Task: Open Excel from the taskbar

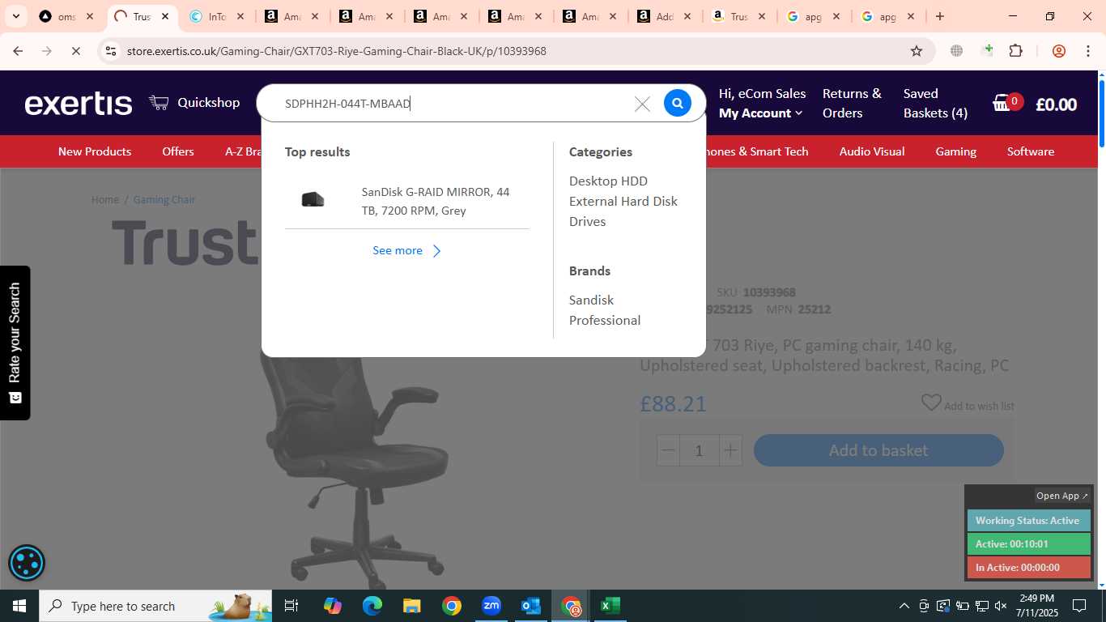Action: coord(610,606)
